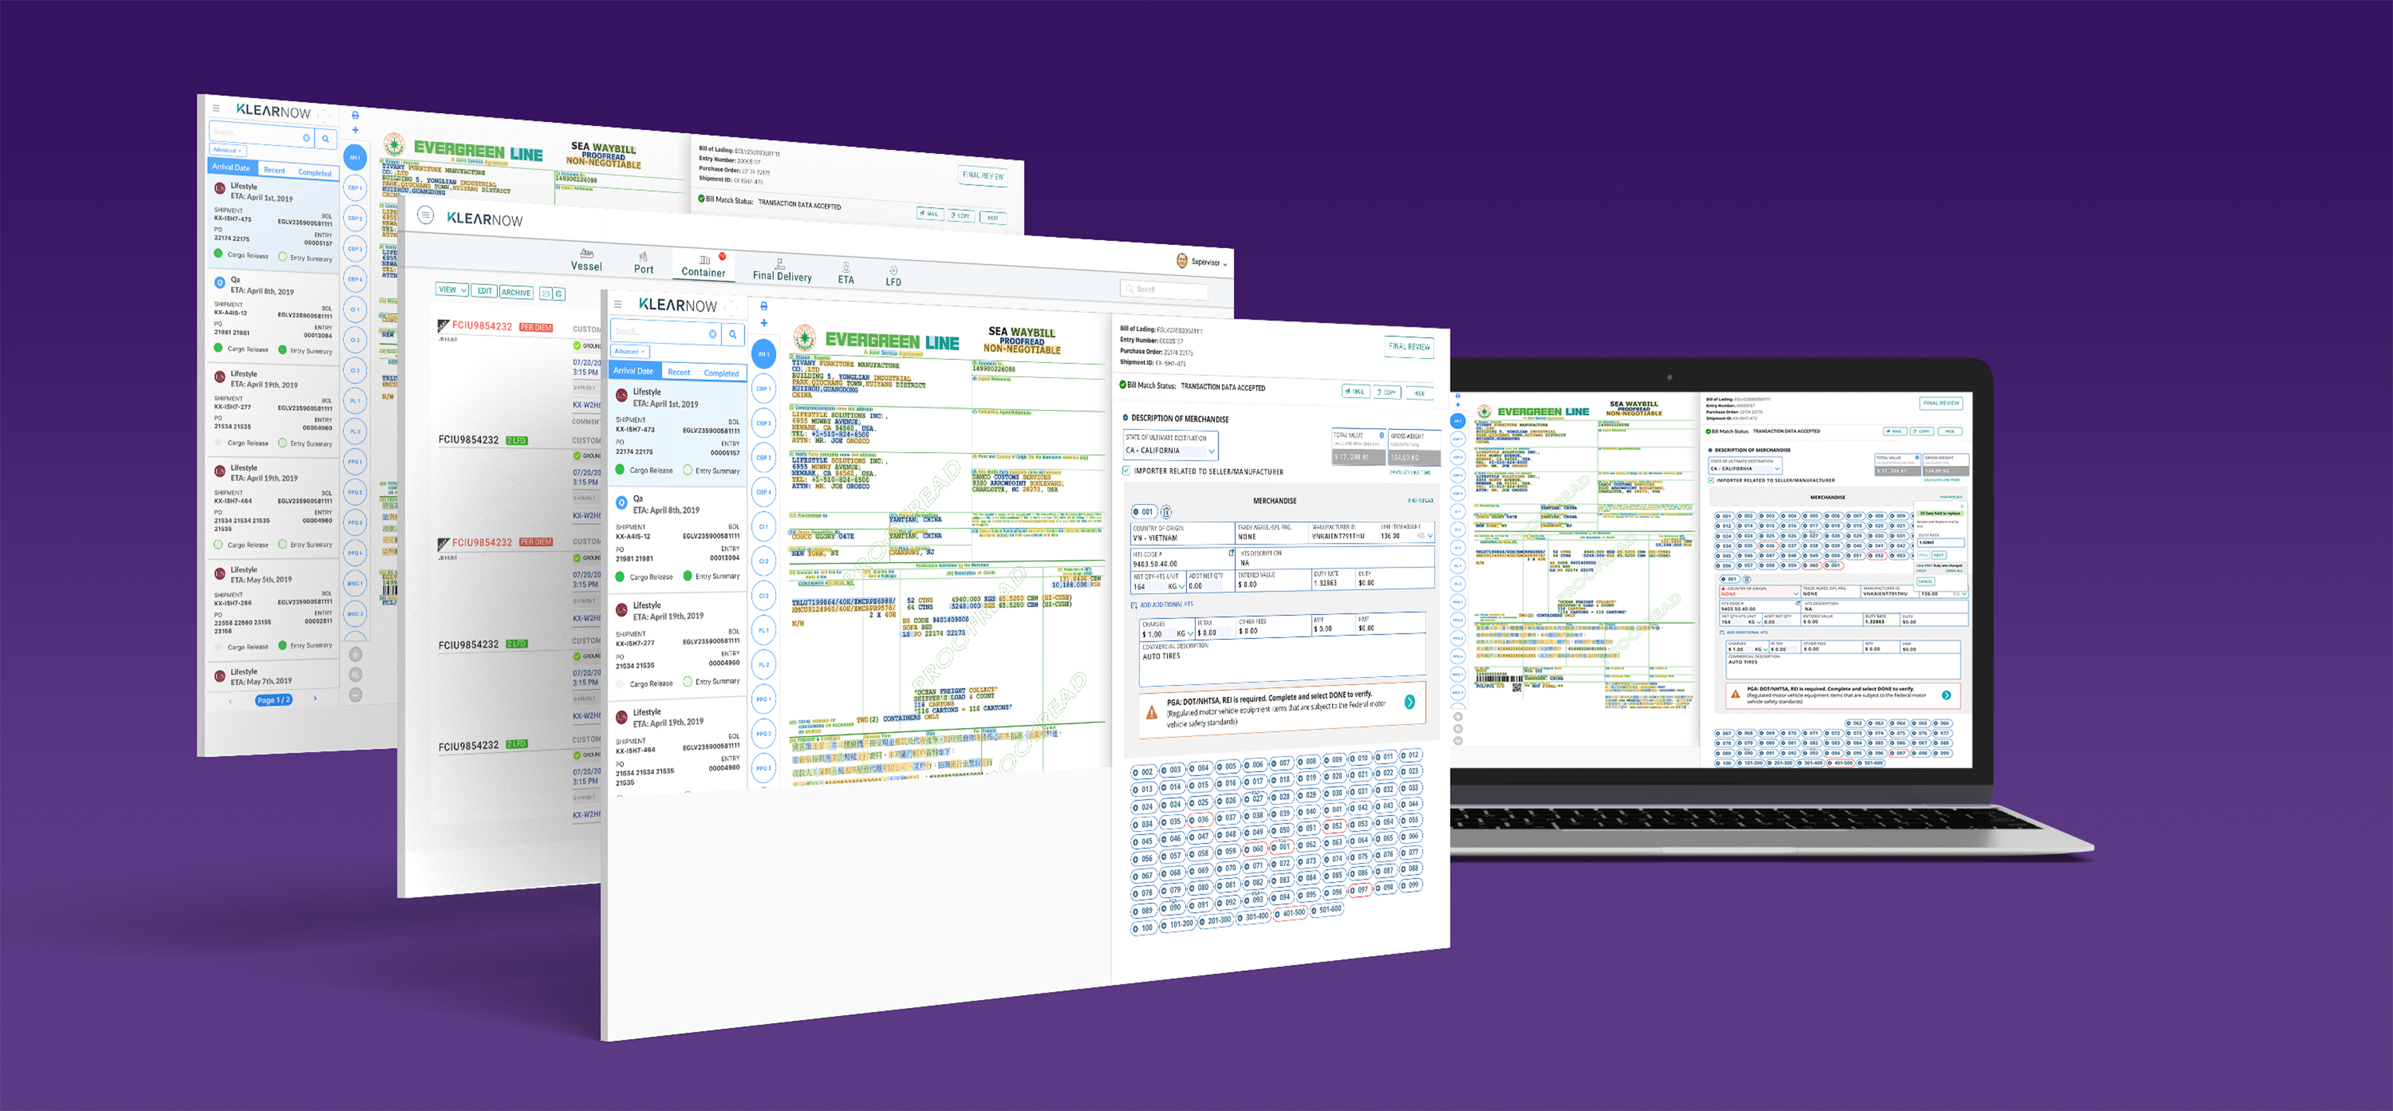The height and width of the screenshot is (1111, 2393).
Task: Toggle Importer Related to Seller/Manufacturer checkbox
Action: [x=1126, y=471]
